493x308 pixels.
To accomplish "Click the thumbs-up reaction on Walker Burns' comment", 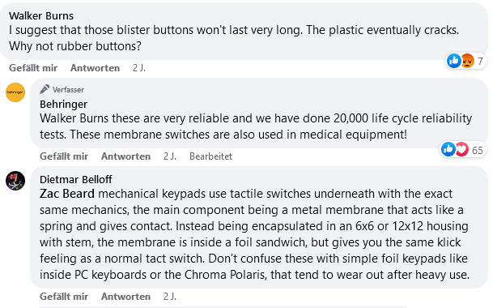I will pos(453,61).
